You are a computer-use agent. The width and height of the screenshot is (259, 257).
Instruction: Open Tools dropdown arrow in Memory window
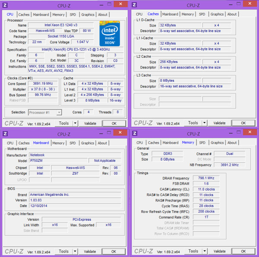[x=205, y=251]
